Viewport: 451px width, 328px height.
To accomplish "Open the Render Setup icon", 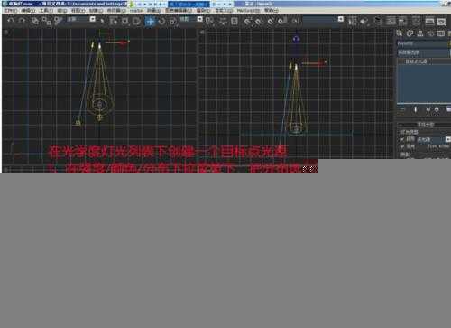I will [429, 21].
